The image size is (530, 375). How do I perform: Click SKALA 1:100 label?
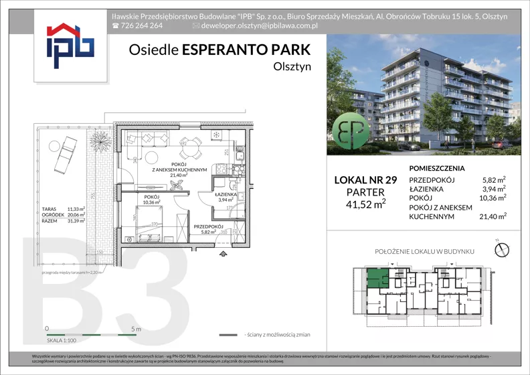[x=62, y=340]
